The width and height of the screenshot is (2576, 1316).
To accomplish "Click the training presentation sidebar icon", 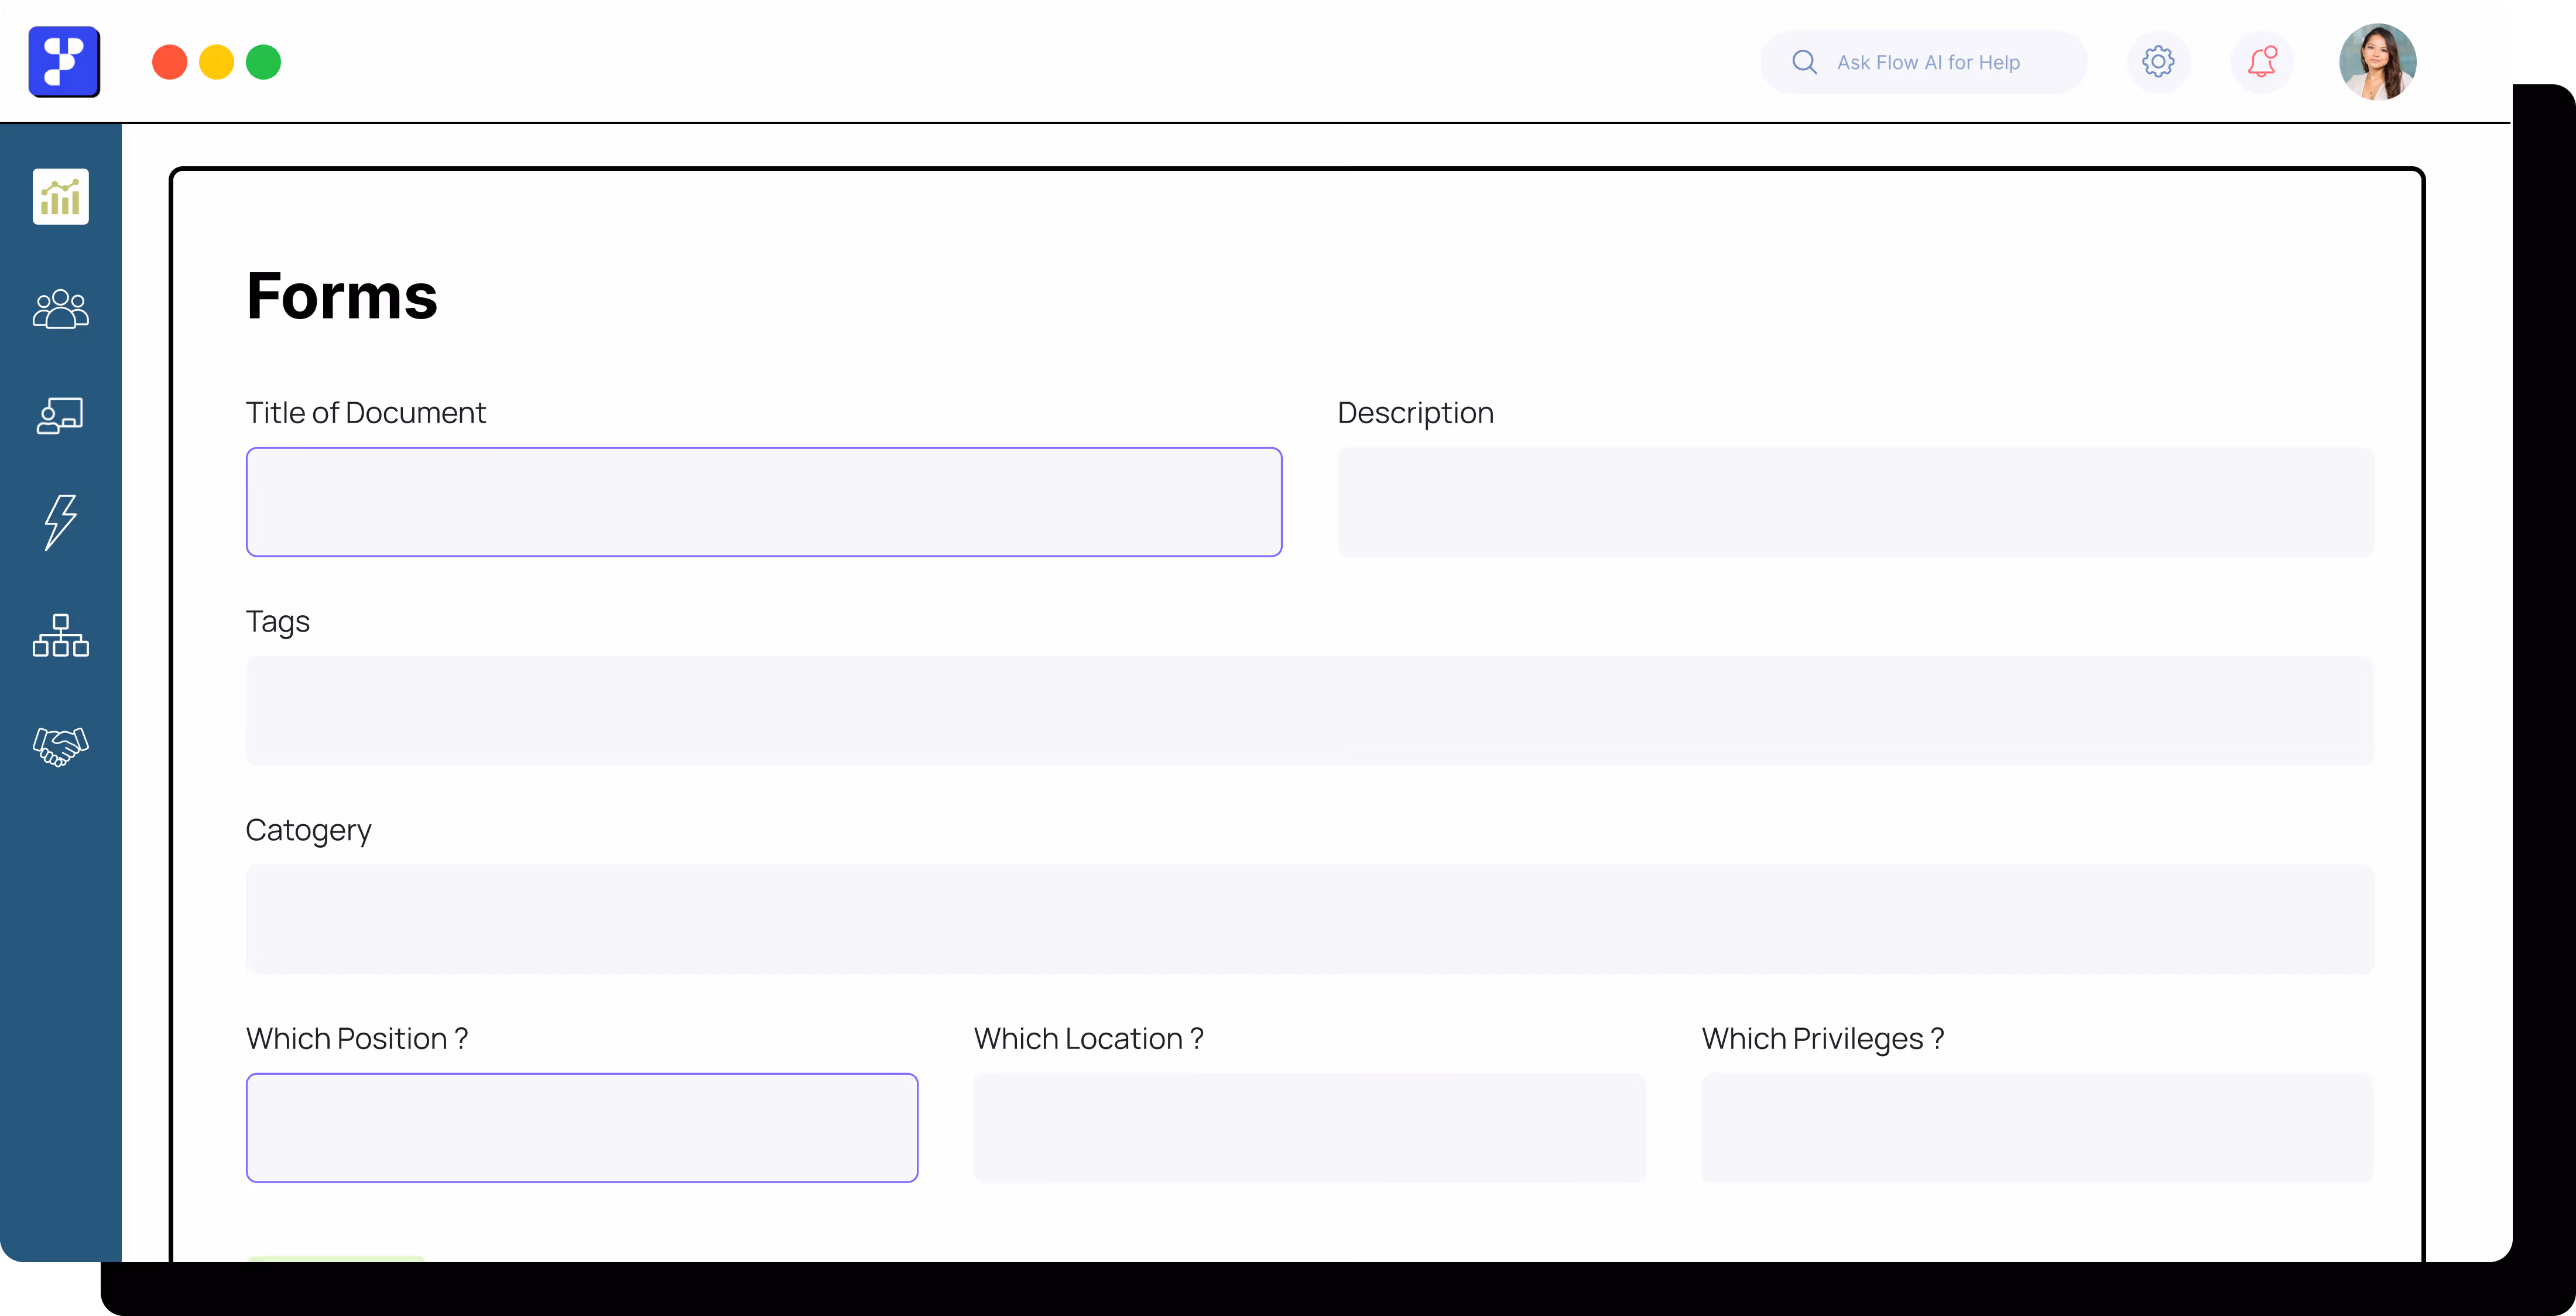I will tap(60, 415).
